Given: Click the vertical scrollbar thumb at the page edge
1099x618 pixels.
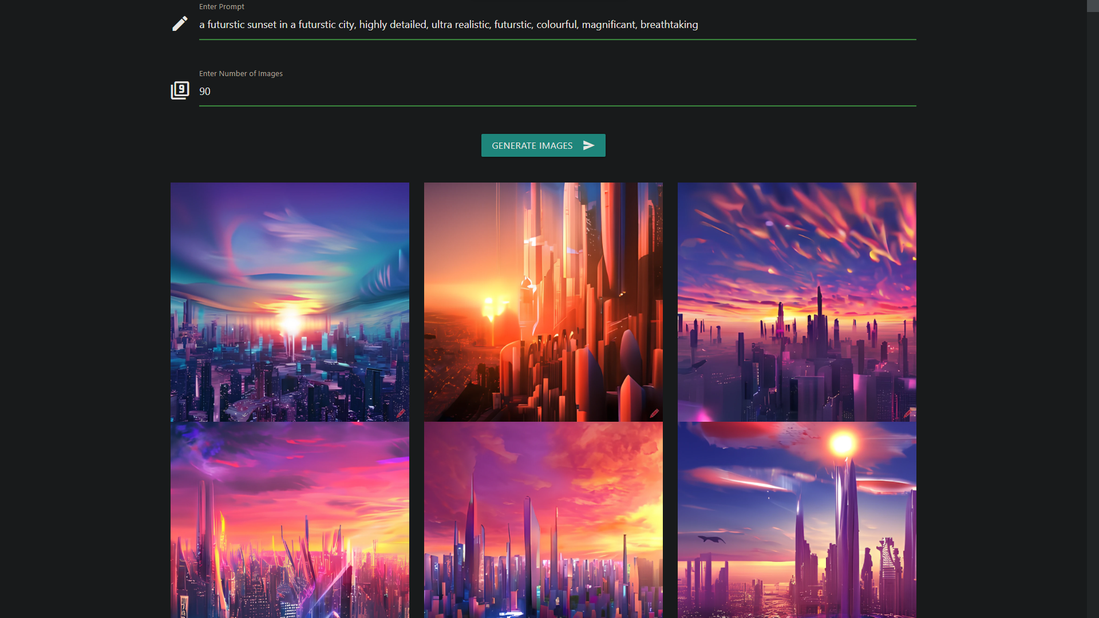Looking at the screenshot, I should (1093, 6).
